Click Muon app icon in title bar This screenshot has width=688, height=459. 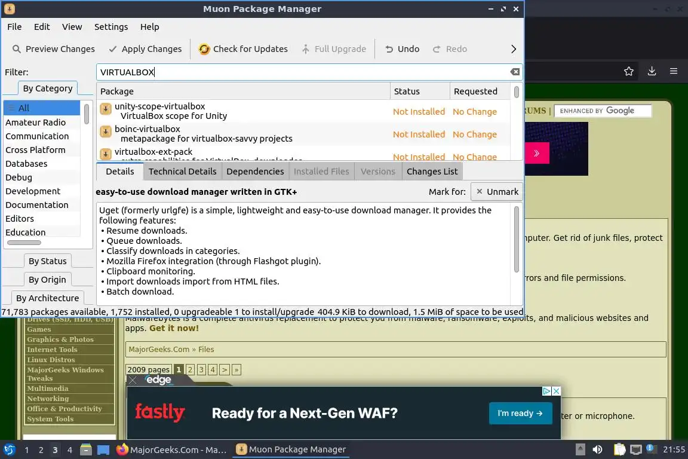click(9, 8)
